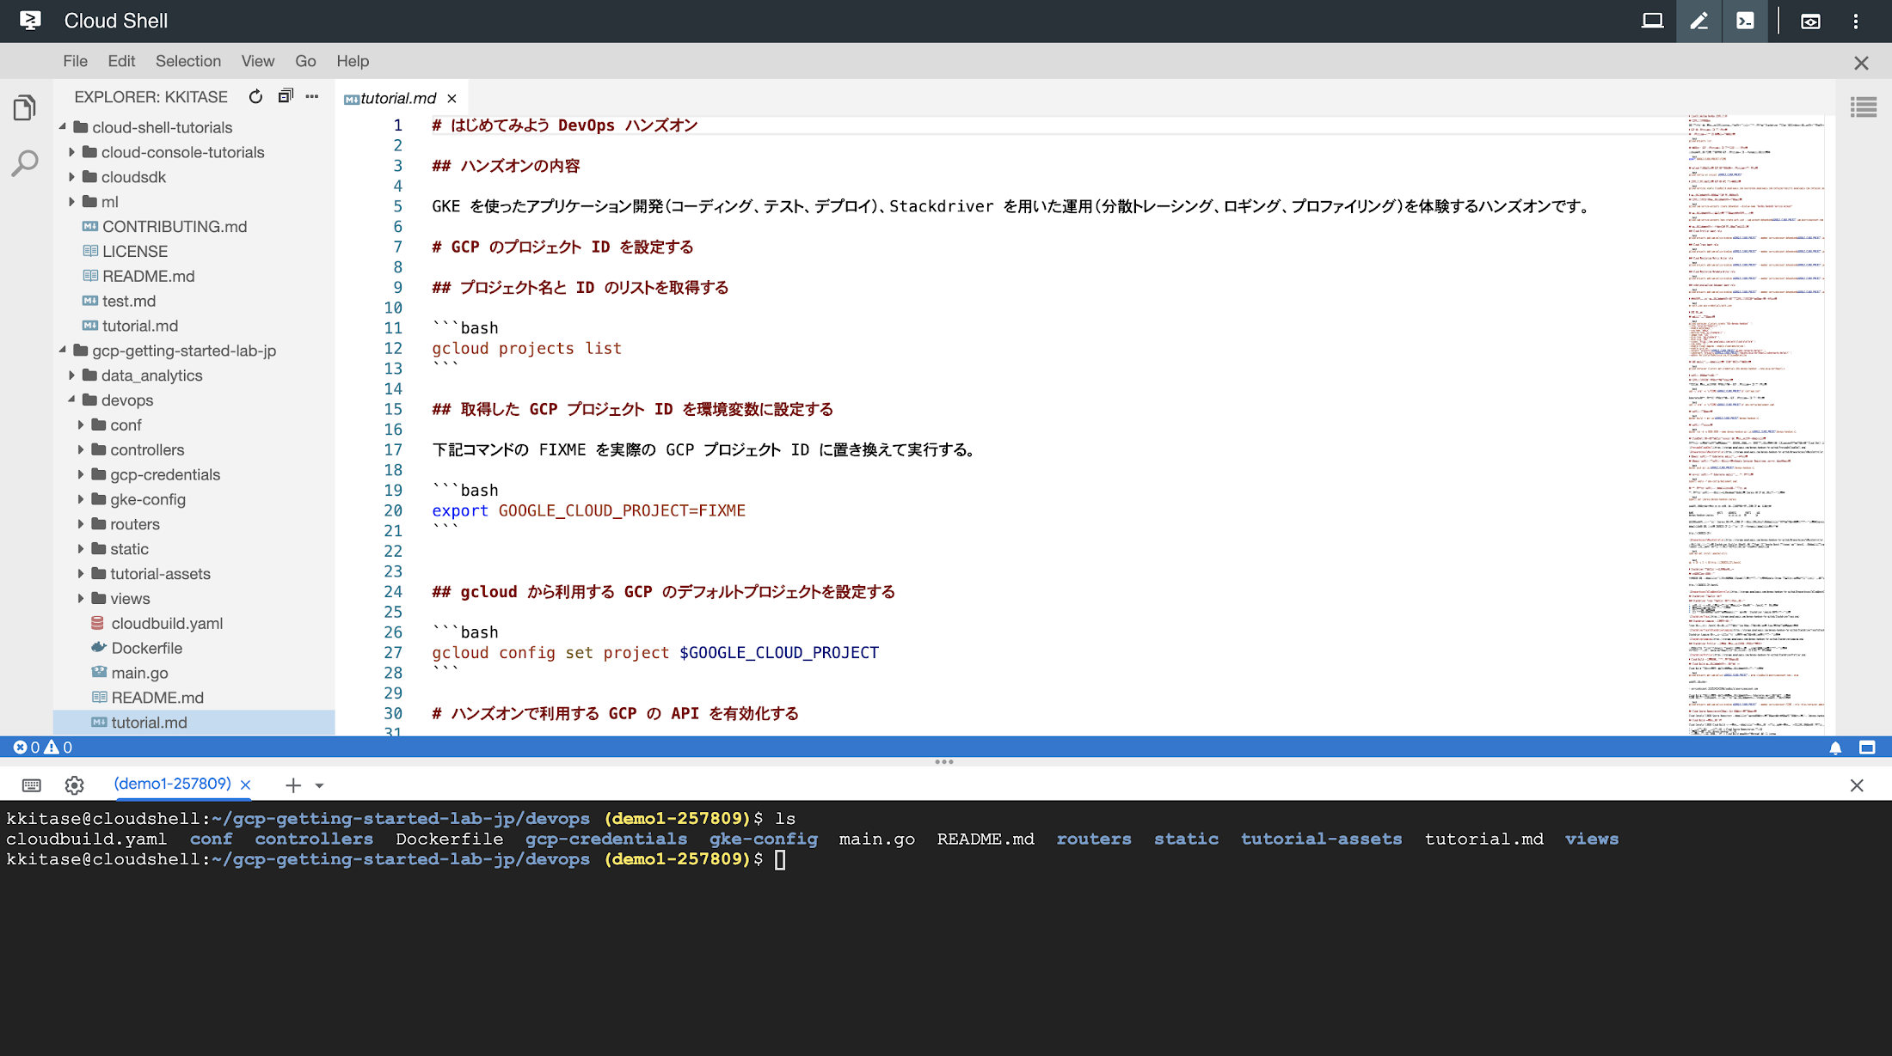
Task: Expand the cloud-console-tutorials folder
Action: point(72,152)
